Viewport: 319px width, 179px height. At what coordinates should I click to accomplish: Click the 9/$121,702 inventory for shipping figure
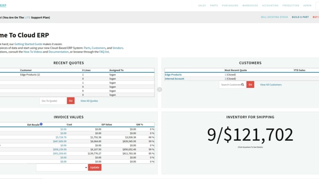[250, 135]
